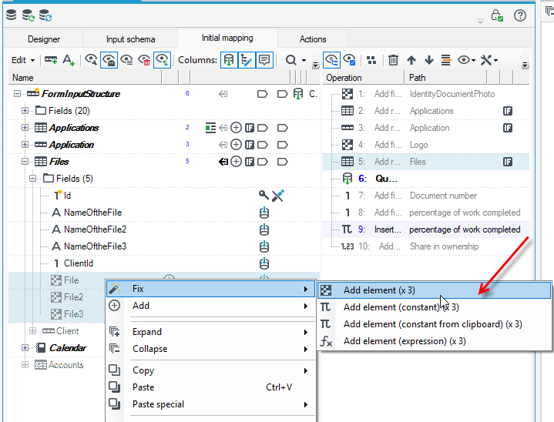Open the tools wrench dropdown
Image resolution: width=554 pixels, height=422 pixels.
coord(489,60)
